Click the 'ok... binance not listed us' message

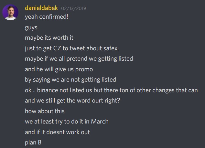tap(111, 90)
